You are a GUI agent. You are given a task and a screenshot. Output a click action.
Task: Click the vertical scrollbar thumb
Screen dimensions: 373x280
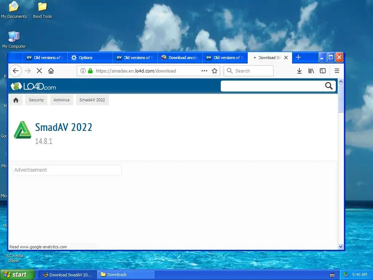click(x=341, y=98)
